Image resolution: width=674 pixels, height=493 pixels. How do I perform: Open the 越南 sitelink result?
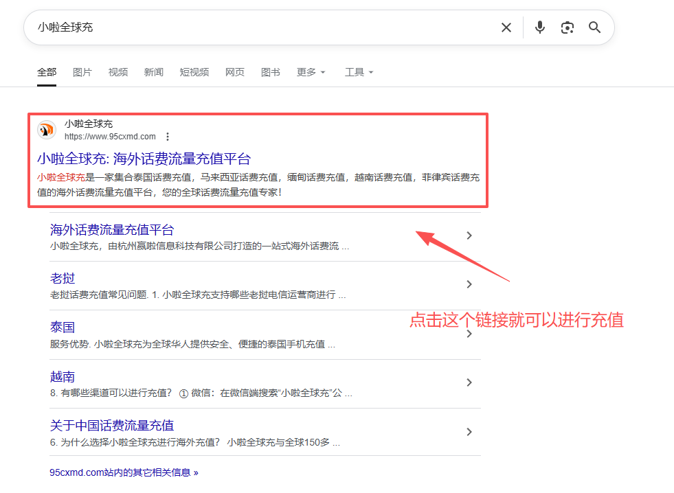[63, 376]
